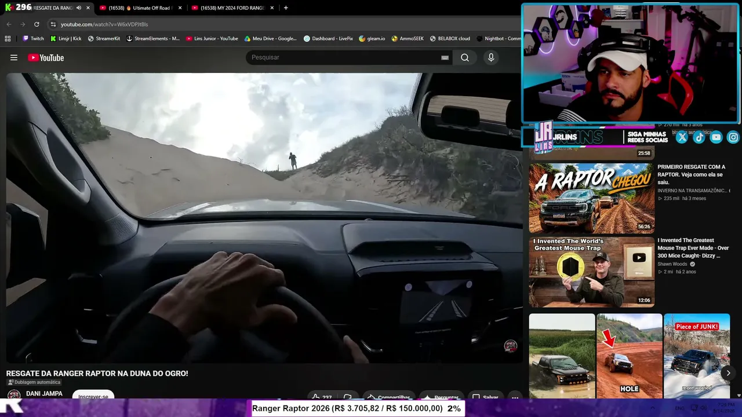Image resolution: width=742 pixels, height=417 pixels.
Task: Open the DANI JAMPA channel avatar
Action: 14,395
